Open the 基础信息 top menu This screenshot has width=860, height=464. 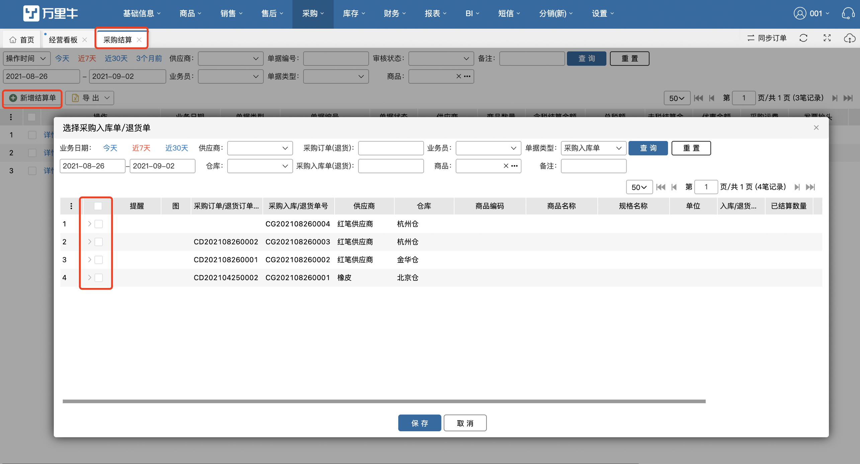142,13
